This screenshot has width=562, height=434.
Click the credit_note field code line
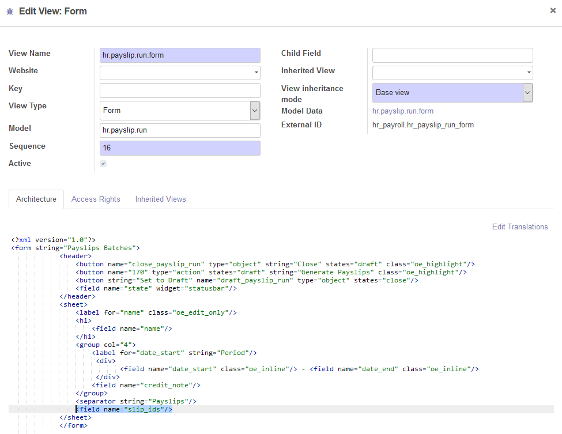click(x=146, y=385)
